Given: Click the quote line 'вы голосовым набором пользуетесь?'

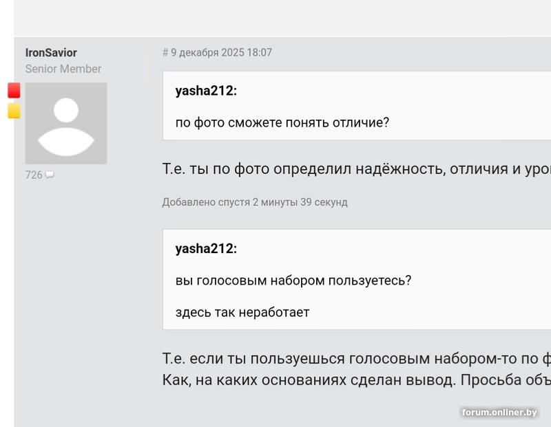Looking at the screenshot, I should [293, 281].
